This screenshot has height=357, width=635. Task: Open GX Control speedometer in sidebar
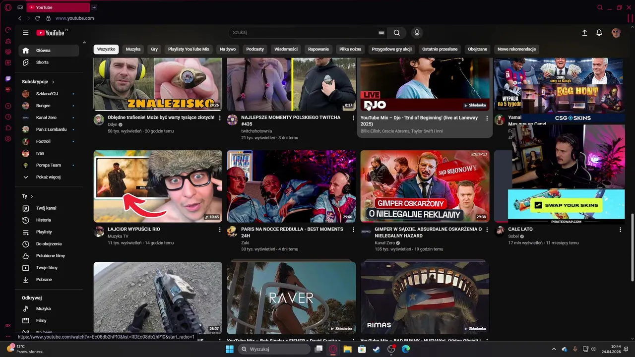[x=8, y=30]
